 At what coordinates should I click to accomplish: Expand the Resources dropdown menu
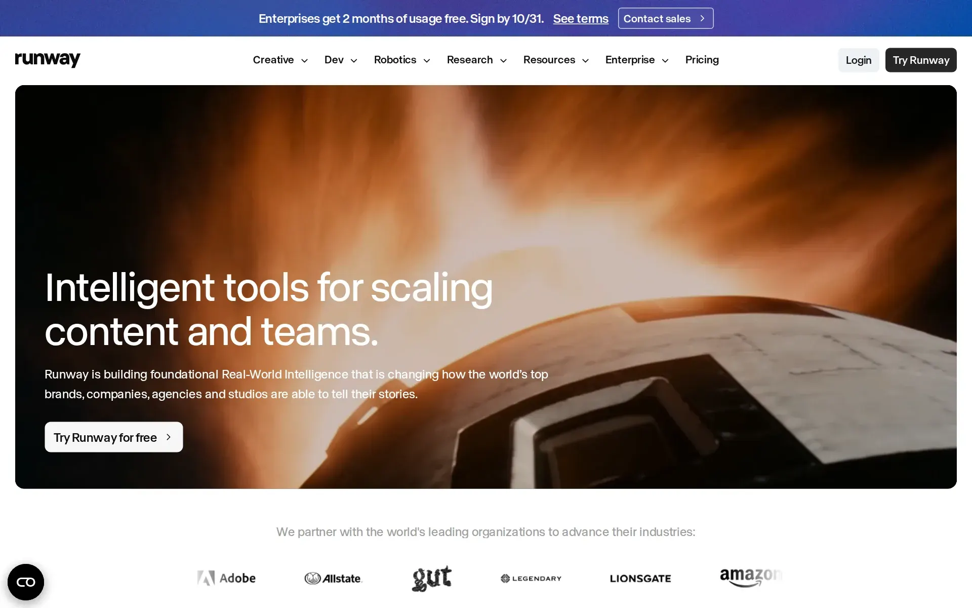pos(556,60)
